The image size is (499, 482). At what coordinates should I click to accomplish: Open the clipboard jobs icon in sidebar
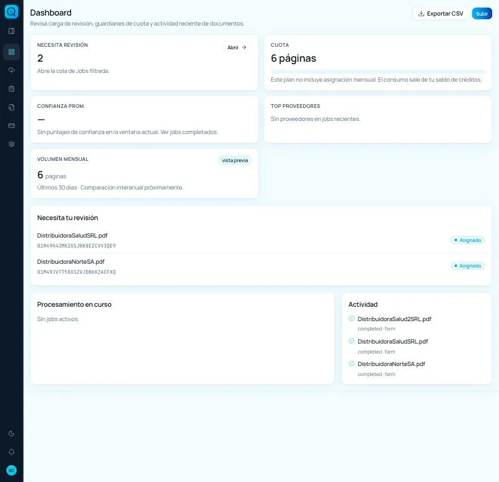(11, 89)
